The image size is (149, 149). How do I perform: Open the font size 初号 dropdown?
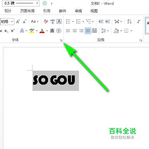coord(12,21)
